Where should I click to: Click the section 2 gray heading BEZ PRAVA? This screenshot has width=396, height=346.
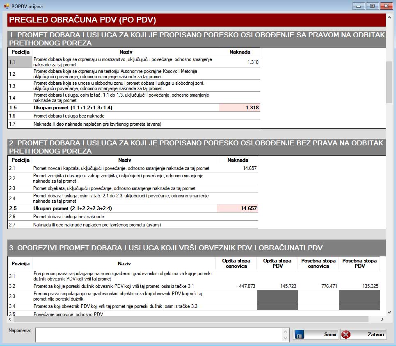[197, 147]
